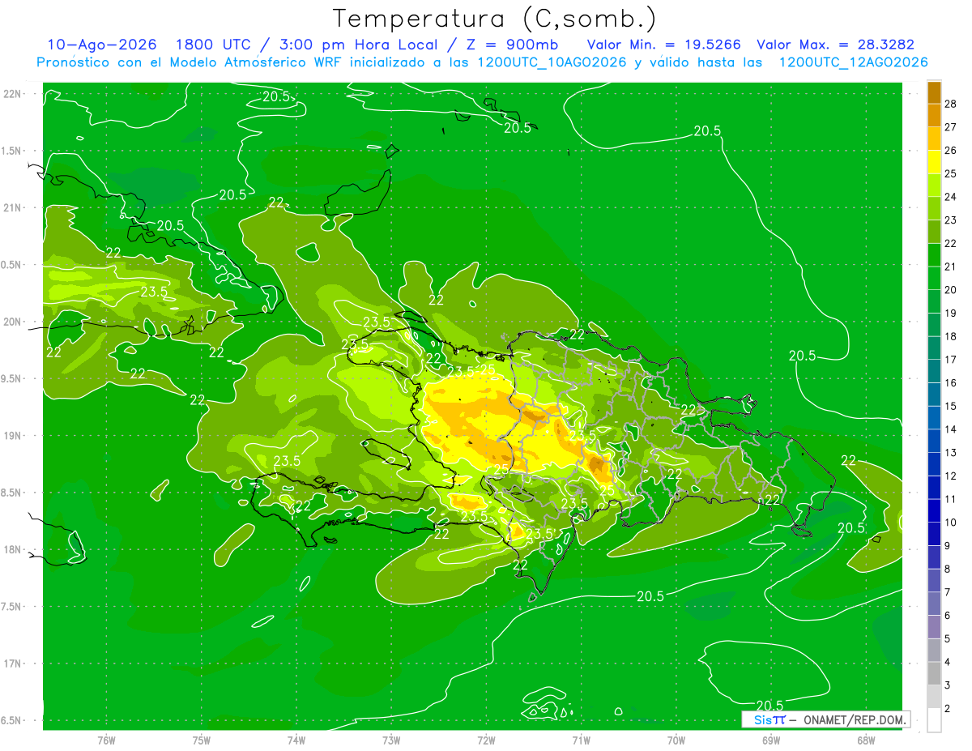Viewport: 972px width, 751px height.
Task: Click the '21N' latitude axis label
Action: (12, 208)
